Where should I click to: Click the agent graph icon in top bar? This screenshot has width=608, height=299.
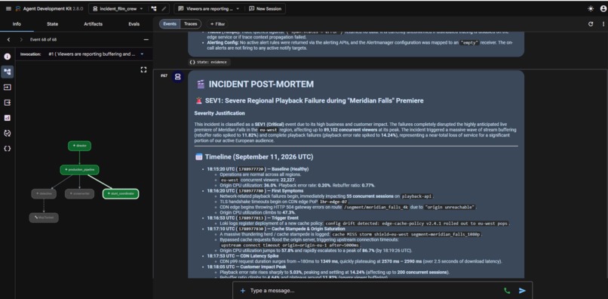pyautogui.click(x=154, y=8)
